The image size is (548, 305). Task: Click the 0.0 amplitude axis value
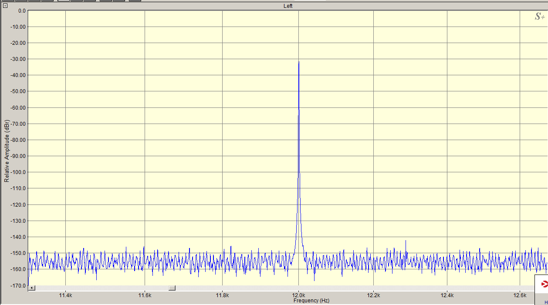coord(21,10)
